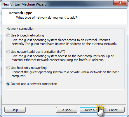Click the 'Network connection' group label
Image resolution: width=129 pixels, height=117 pixels.
pyautogui.click(x=20, y=29)
